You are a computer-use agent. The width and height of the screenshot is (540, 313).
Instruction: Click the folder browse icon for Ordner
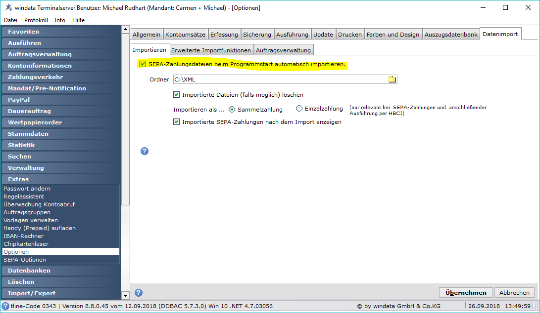click(x=393, y=79)
